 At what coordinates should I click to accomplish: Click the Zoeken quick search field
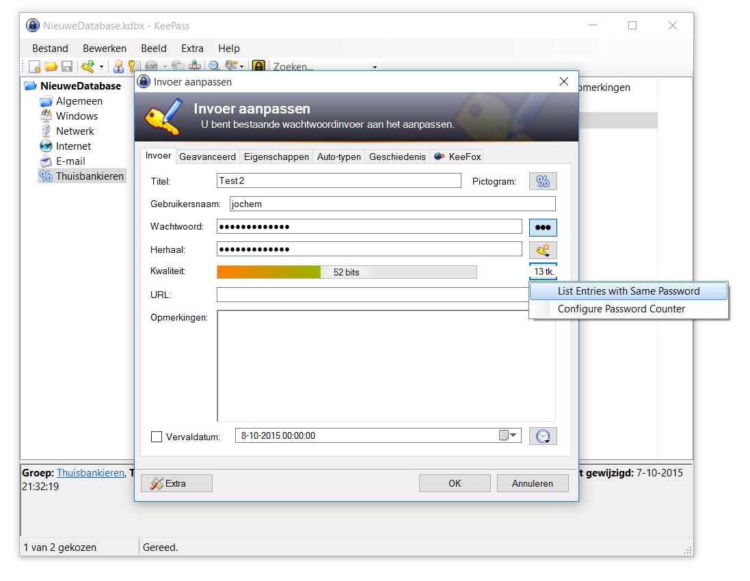point(321,67)
